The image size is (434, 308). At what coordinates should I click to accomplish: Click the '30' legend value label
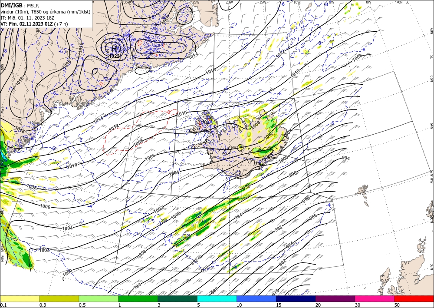358,305
